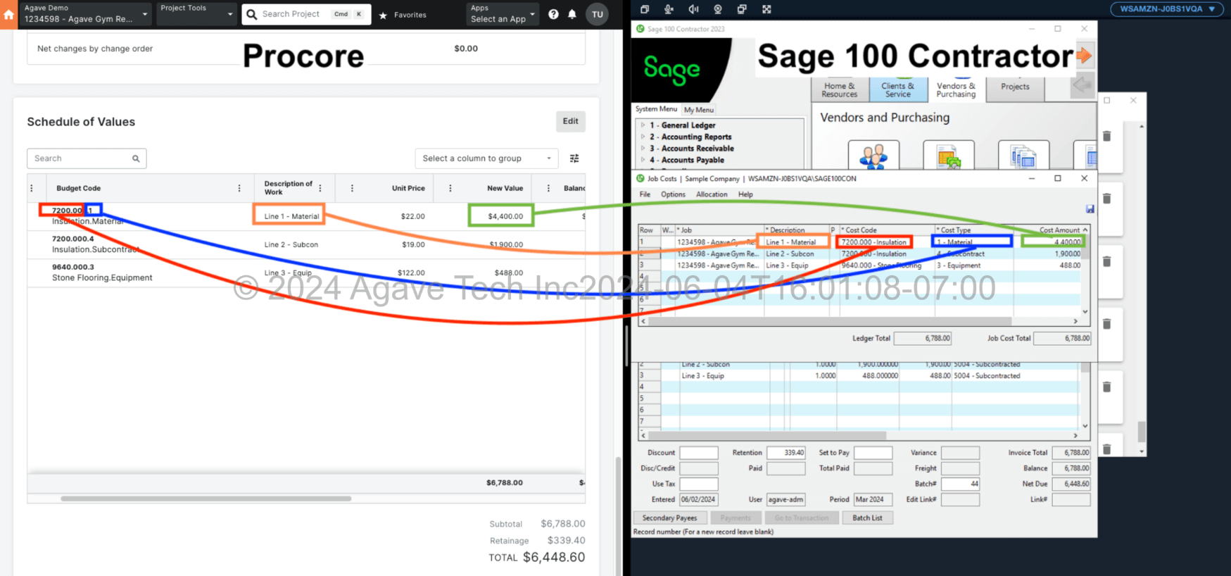Viewport: 1231px width, 576px height.
Task: Click the magnifier in Schedule of Values search
Action: (136, 158)
